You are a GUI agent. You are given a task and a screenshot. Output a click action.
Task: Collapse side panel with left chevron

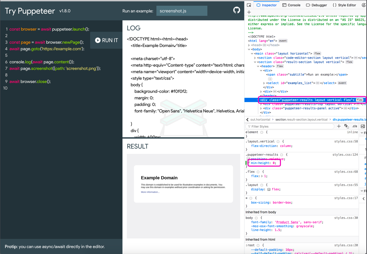(363, 199)
